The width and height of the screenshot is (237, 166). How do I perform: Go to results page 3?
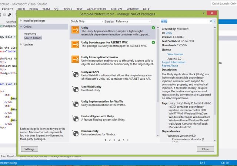point(114,140)
